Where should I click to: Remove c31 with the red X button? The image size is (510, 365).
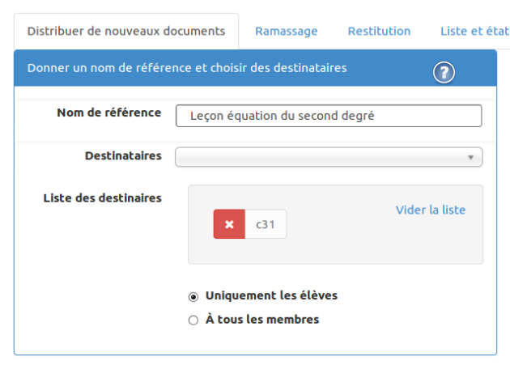pos(229,224)
